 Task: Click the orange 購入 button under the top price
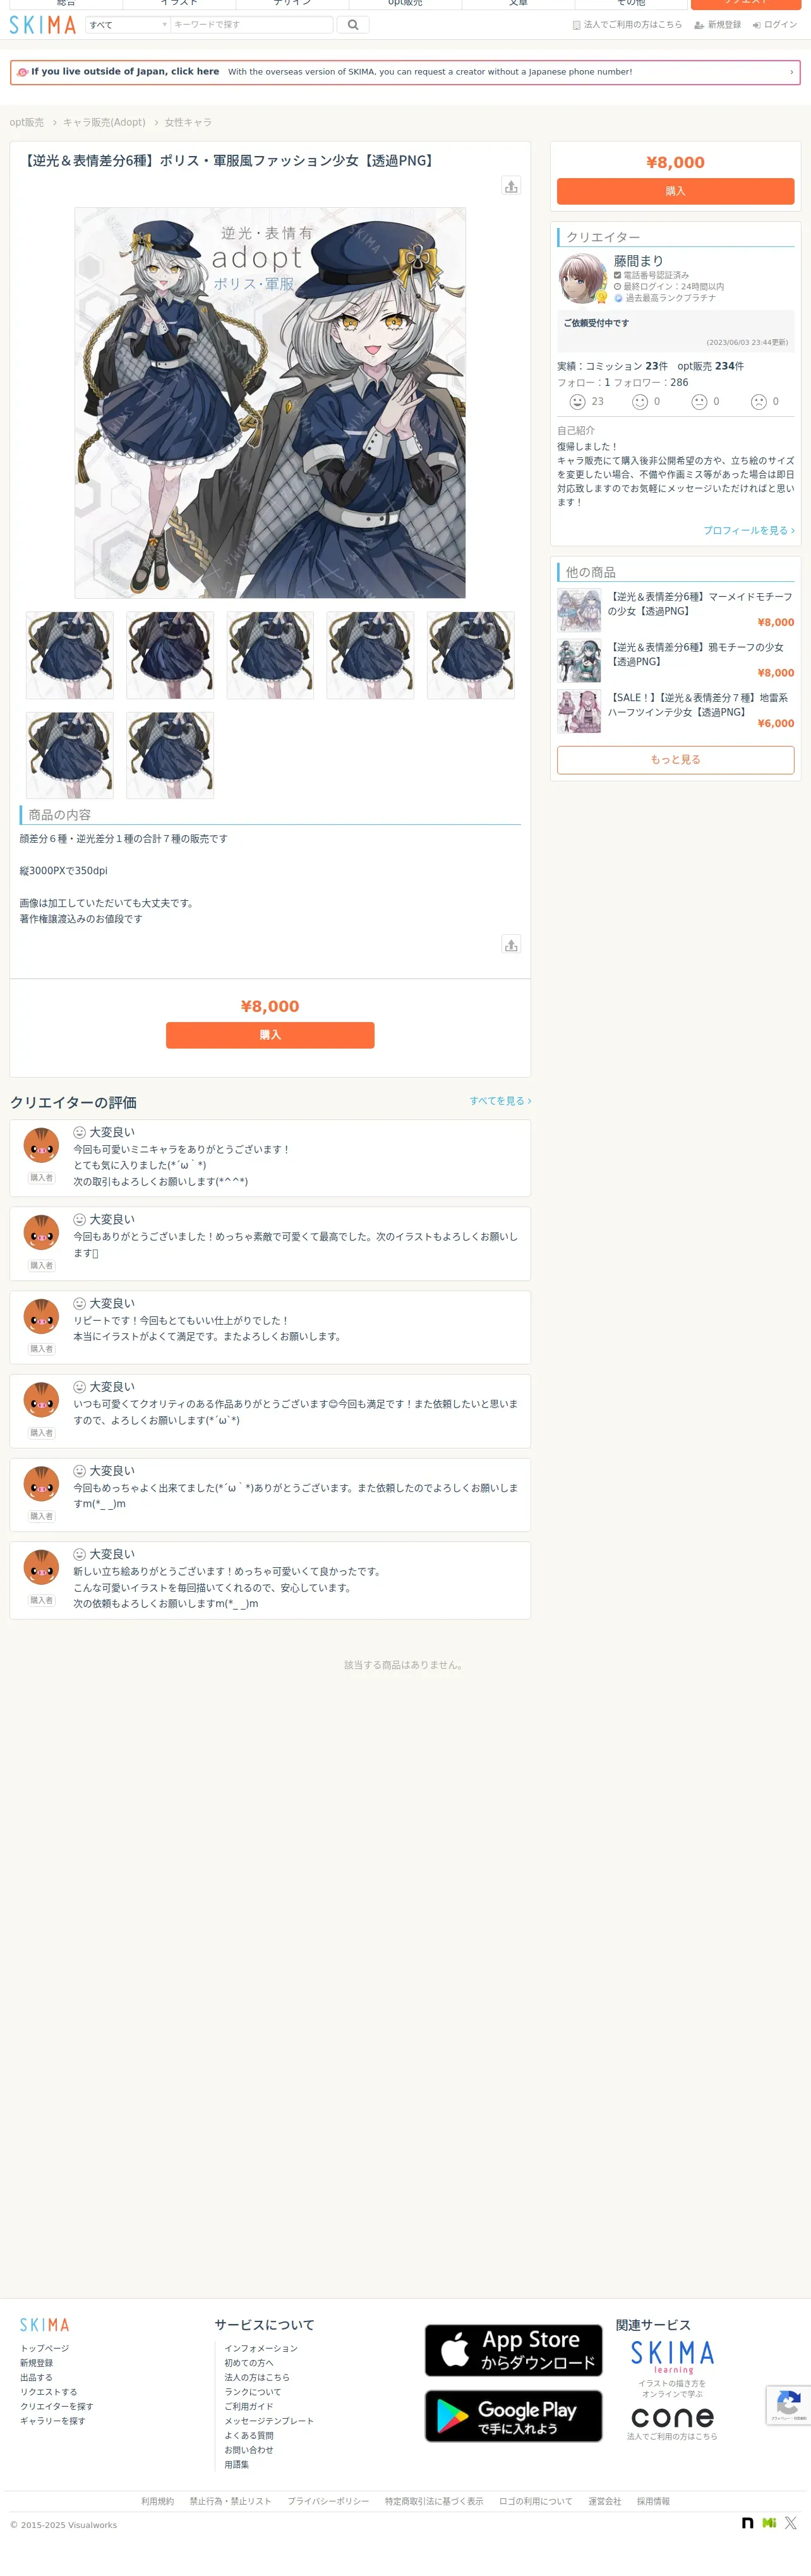tap(675, 191)
